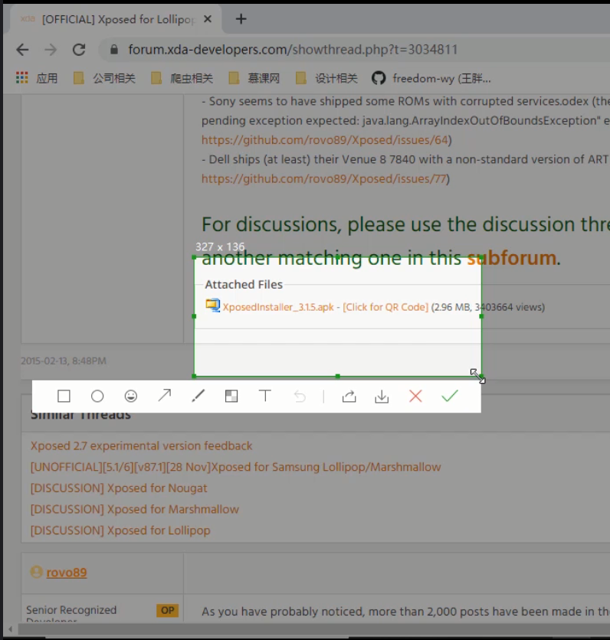The width and height of the screenshot is (610, 640).
Task: Go forward in browser history
Action: pos(51,50)
